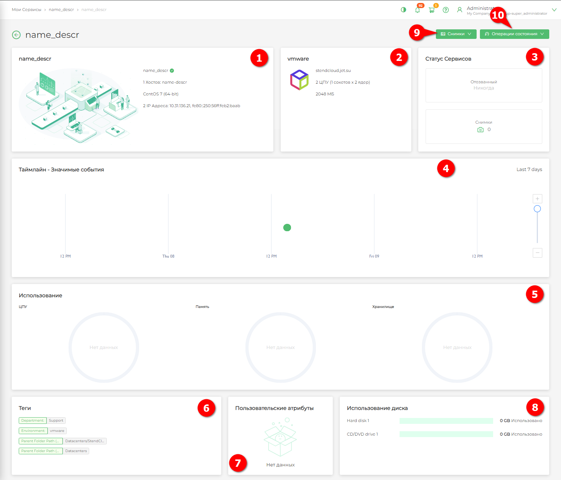Click the 1 Хостов: name-descr text
The width and height of the screenshot is (561, 480).
[x=165, y=82]
